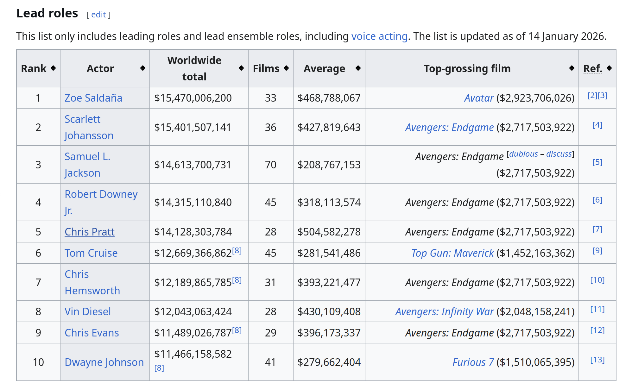Sort by Top-grossing film column arrows

pyautogui.click(x=572, y=68)
